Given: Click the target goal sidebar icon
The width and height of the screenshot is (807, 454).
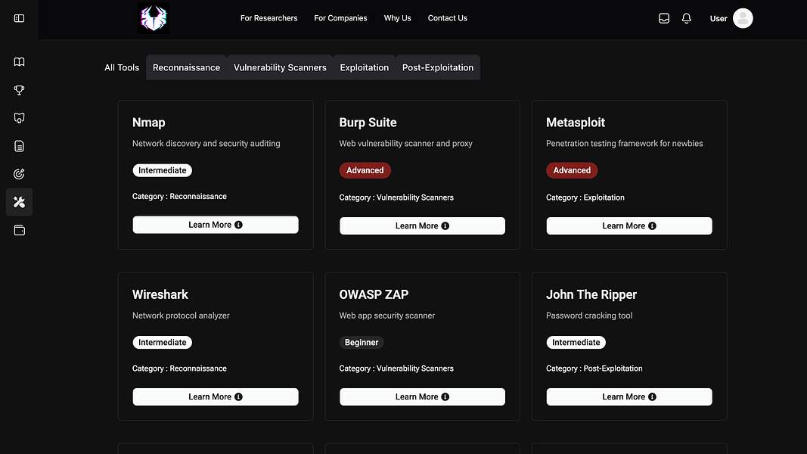Looking at the screenshot, I should [19, 174].
